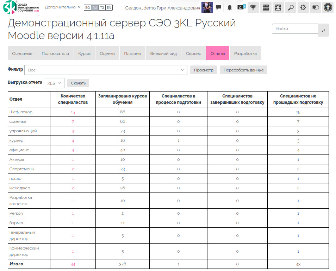Click the 3KL logo in the header
336x271 pixels.
click(21, 7)
